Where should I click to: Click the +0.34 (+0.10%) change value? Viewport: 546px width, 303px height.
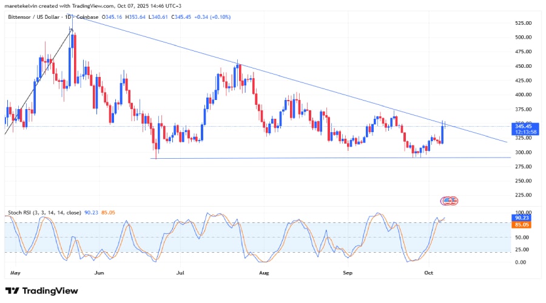tap(212, 17)
